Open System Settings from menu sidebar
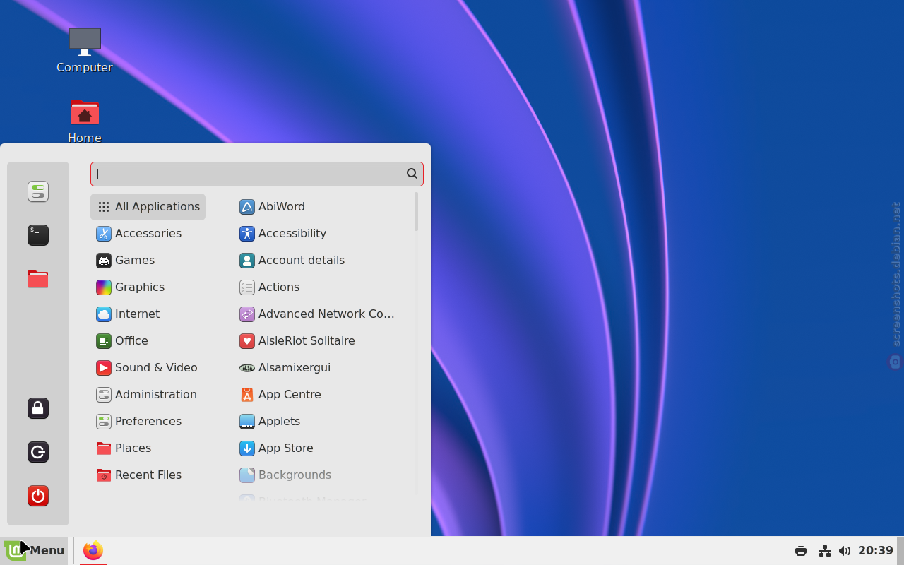Viewport: 904px width, 565px height. 38,191
